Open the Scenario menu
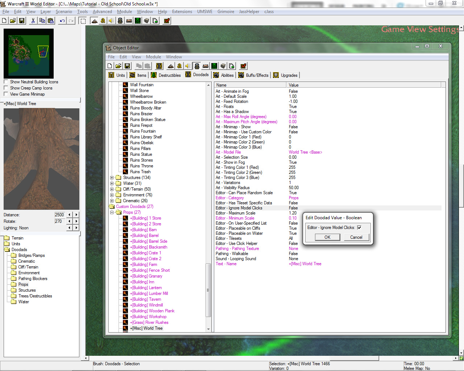This screenshot has height=371, width=464. 64,12
